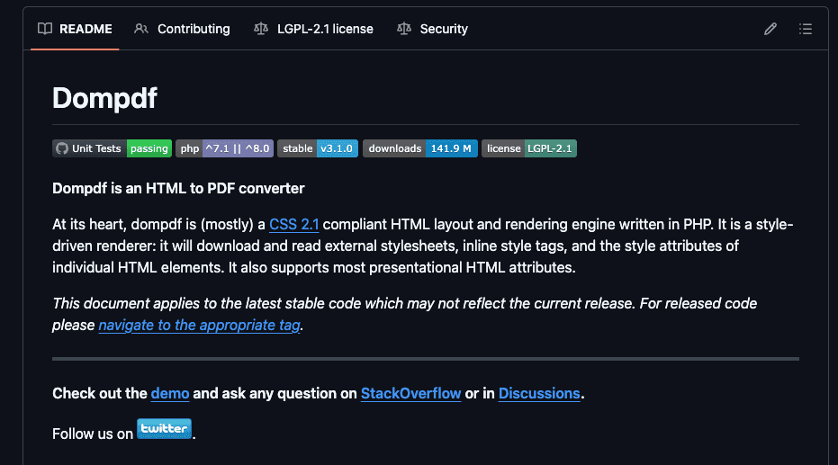Image resolution: width=838 pixels, height=465 pixels.
Task: Click the 'Follow us on' text
Action: (93, 434)
